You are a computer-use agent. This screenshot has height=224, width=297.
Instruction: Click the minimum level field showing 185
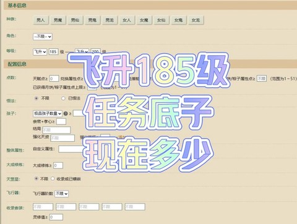pyautogui.click(x=53, y=51)
